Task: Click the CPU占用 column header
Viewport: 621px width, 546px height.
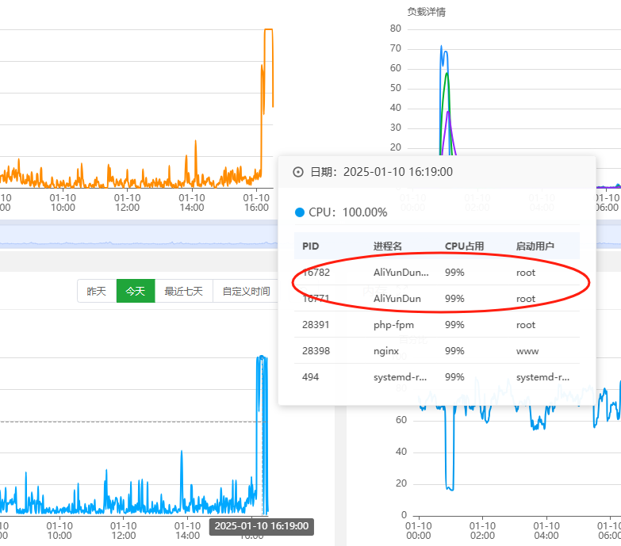Action: (465, 246)
